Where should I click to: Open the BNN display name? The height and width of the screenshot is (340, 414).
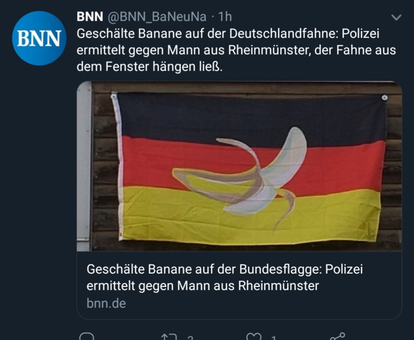[x=90, y=17]
